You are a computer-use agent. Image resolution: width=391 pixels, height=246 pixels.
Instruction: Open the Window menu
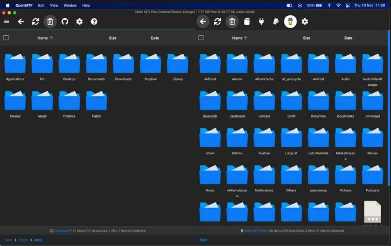click(x=70, y=5)
